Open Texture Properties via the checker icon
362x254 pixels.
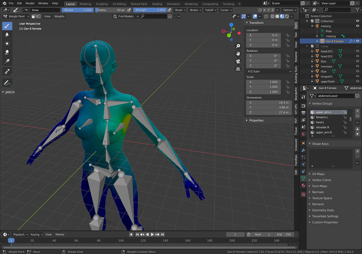point(303,194)
